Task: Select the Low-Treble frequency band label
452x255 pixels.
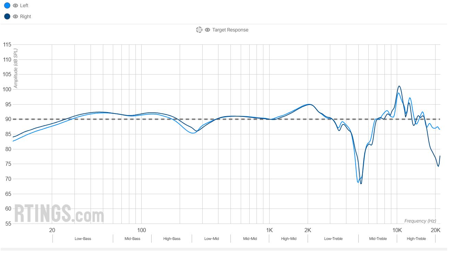Action: click(x=333, y=239)
